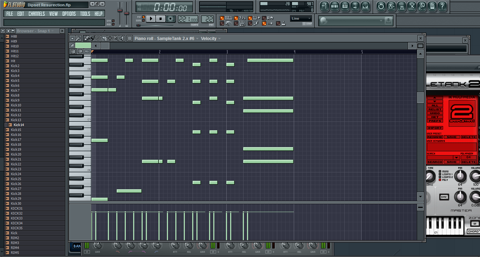Toggle the SYN sync LED
Viewport: 480px width, 257px height.
pyautogui.click(x=113, y=21)
